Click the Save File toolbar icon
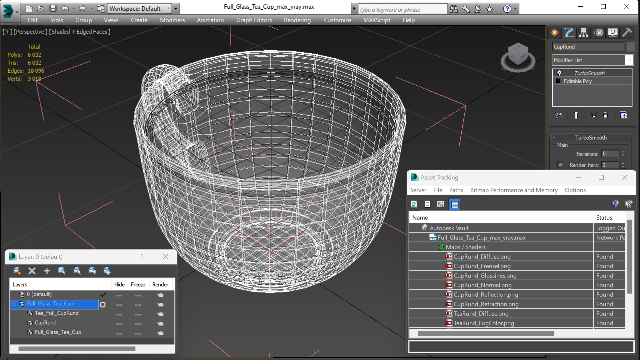Viewport: 640px width, 360px height. tap(53, 8)
